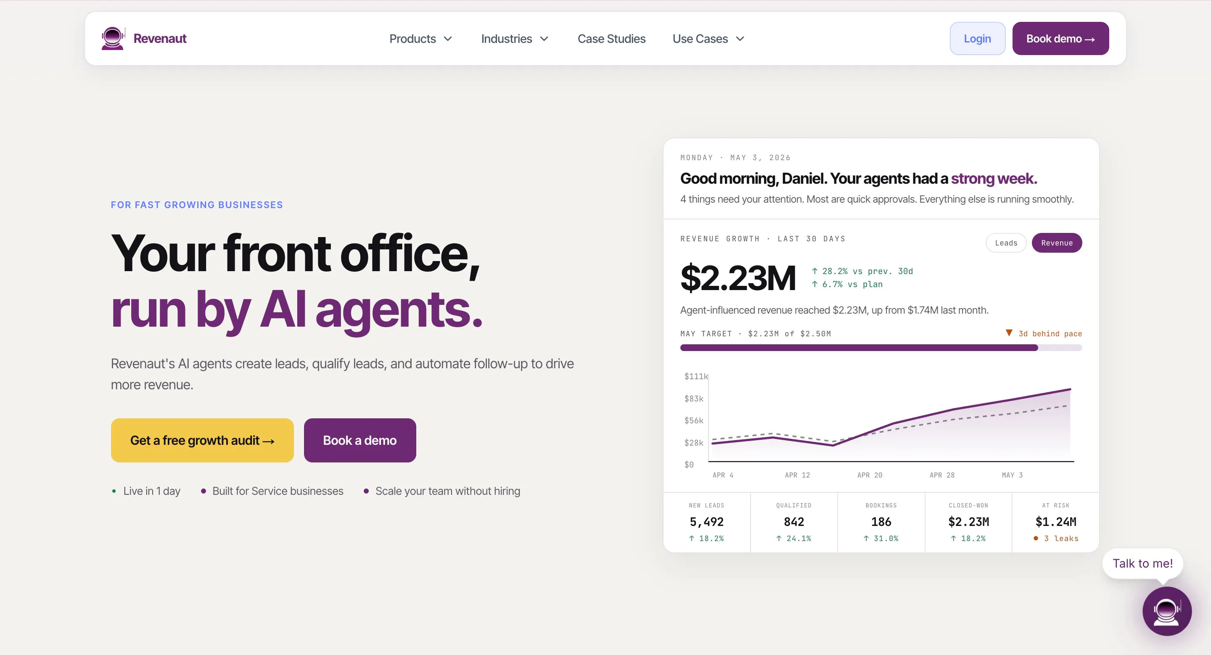
Task: Click the Book a demo hero button
Action: (x=360, y=440)
